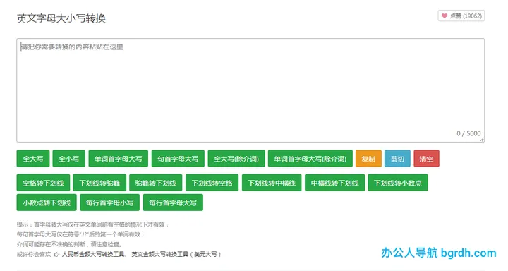
Task: Apply 全大写(除介词) conversion
Action: click(x=236, y=159)
